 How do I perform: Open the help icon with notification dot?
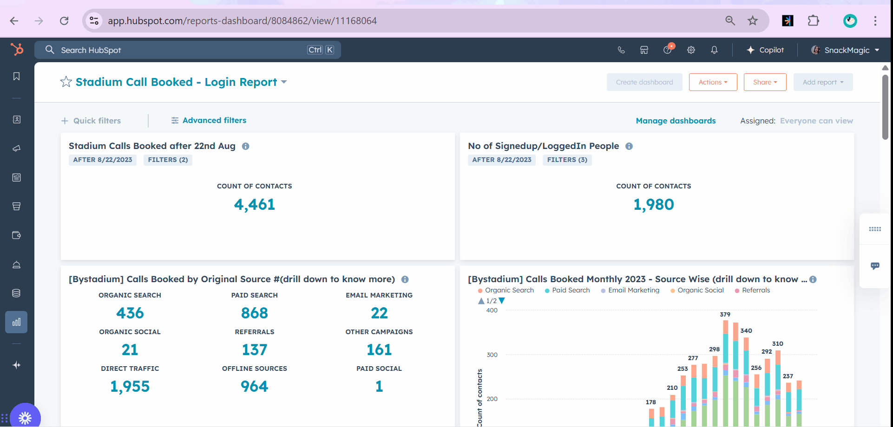[x=668, y=49]
